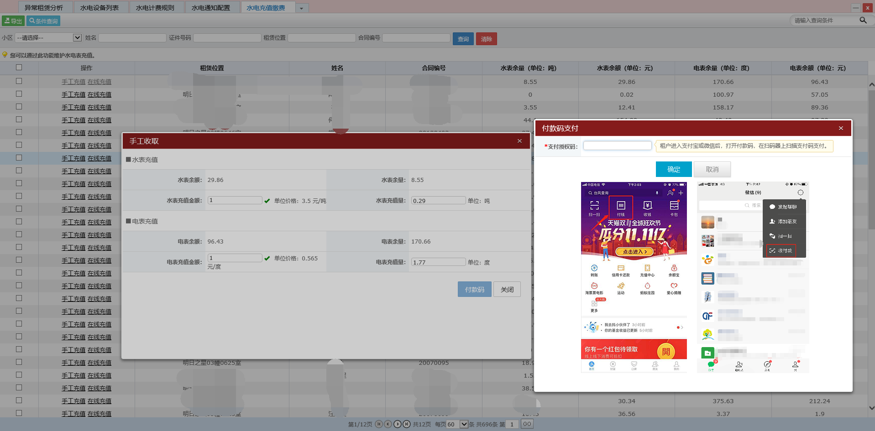Image resolution: width=875 pixels, height=431 pixels.
Task: Check row with 水表余额 36.56
Action: click(x=19, y=413)
